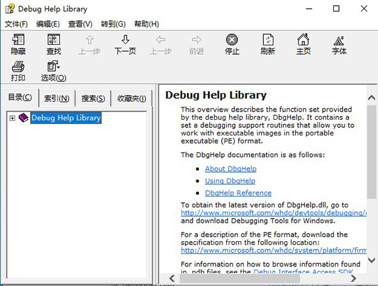Expand the Debug Help Library tree node

(x=12, y=118)
